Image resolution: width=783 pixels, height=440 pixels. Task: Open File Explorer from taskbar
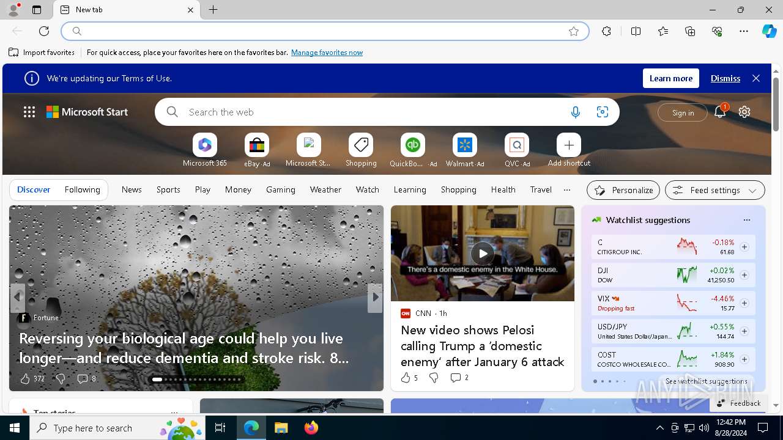tap(281, 428)
